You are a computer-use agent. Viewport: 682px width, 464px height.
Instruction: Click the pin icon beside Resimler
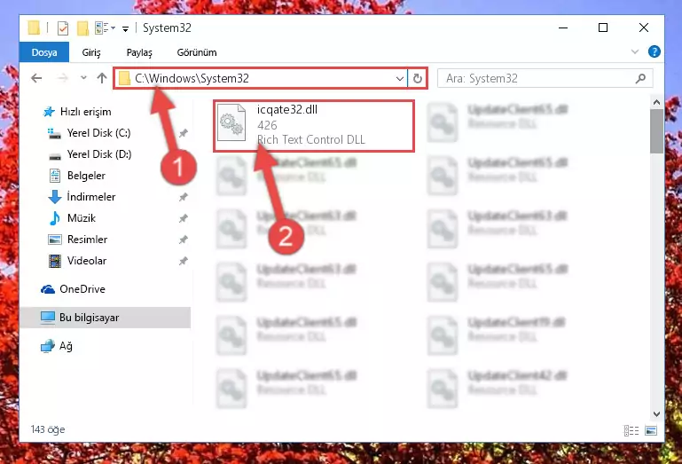coord(183,240)
